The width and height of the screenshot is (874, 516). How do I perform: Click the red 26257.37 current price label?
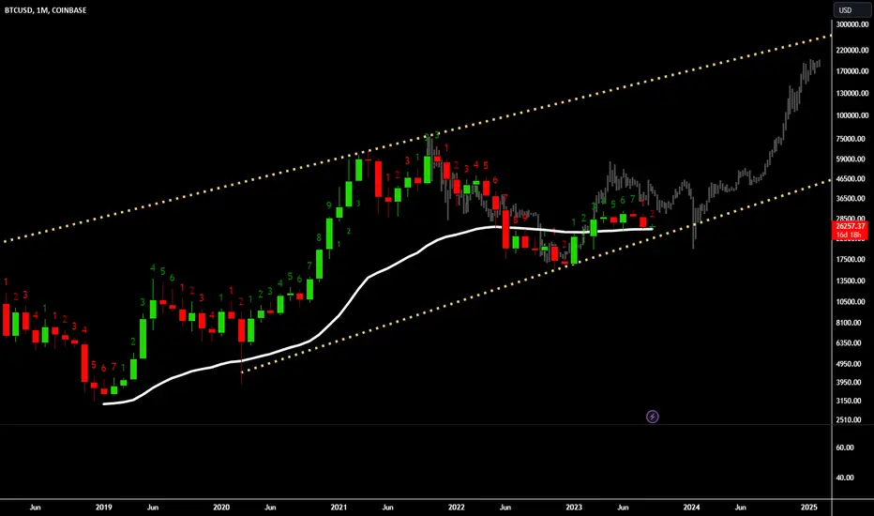(x=851, y=226)
